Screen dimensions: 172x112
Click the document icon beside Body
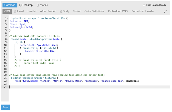61,11
